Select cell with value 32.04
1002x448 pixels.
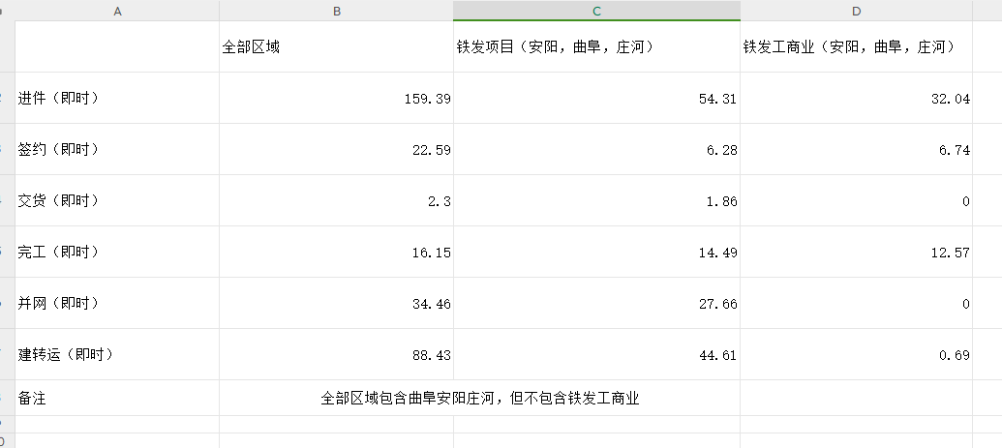(857, 98)
